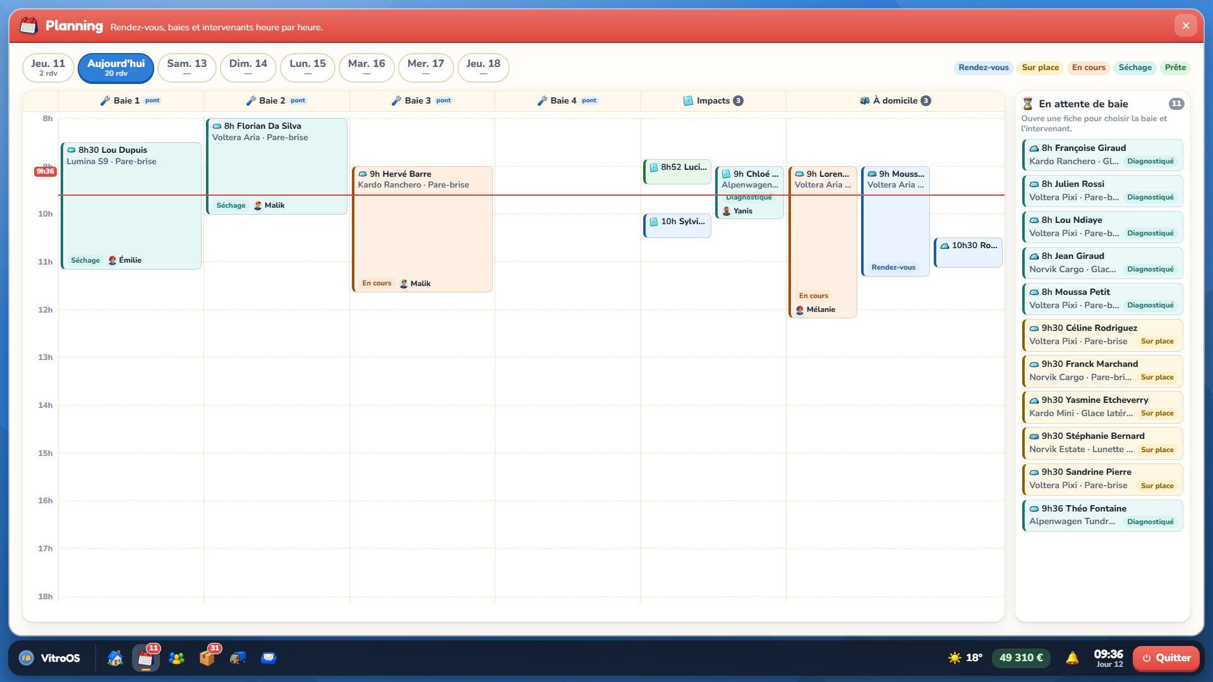1213x682 pixels.
Task: Open waiting card 9h30 Franck Marchand
Action: coord(1102,371)
